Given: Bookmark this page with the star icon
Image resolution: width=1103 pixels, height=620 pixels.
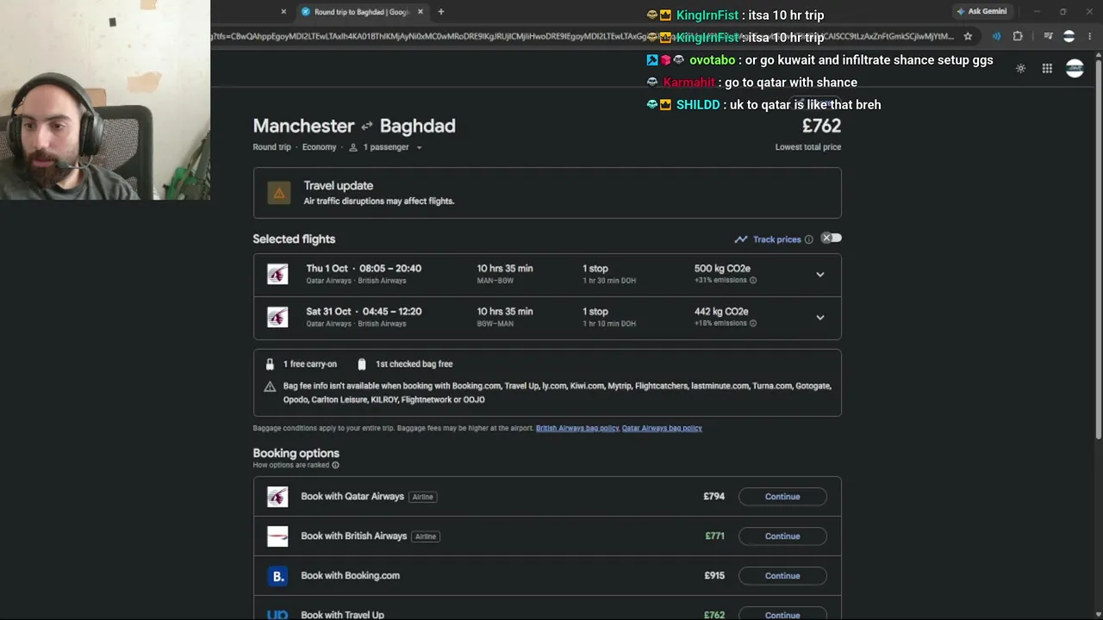Looking at the screenshot, I should point(968,36).
